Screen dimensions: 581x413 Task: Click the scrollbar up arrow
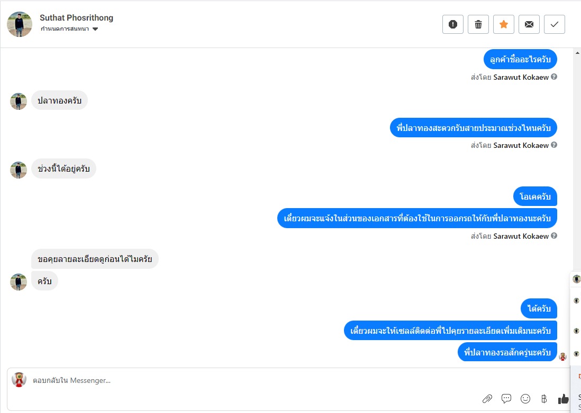pos(577,53)
